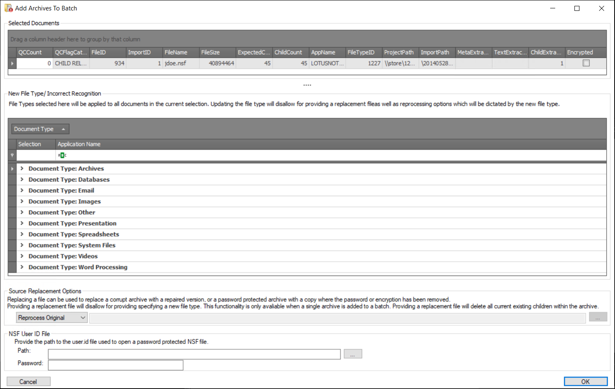Screen dimensions: 615x389
Task: Sort by Encrypted column header
Action: [x=586, y=52]
